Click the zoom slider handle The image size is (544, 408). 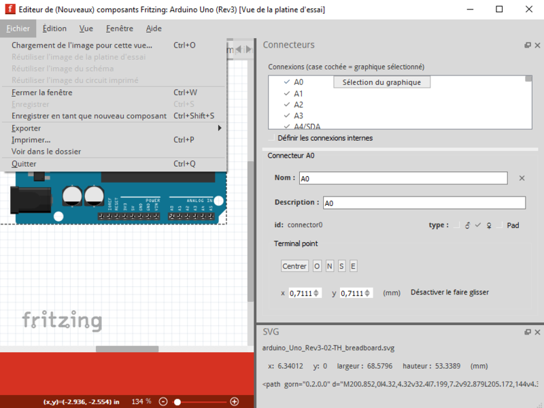coord(177,402)
